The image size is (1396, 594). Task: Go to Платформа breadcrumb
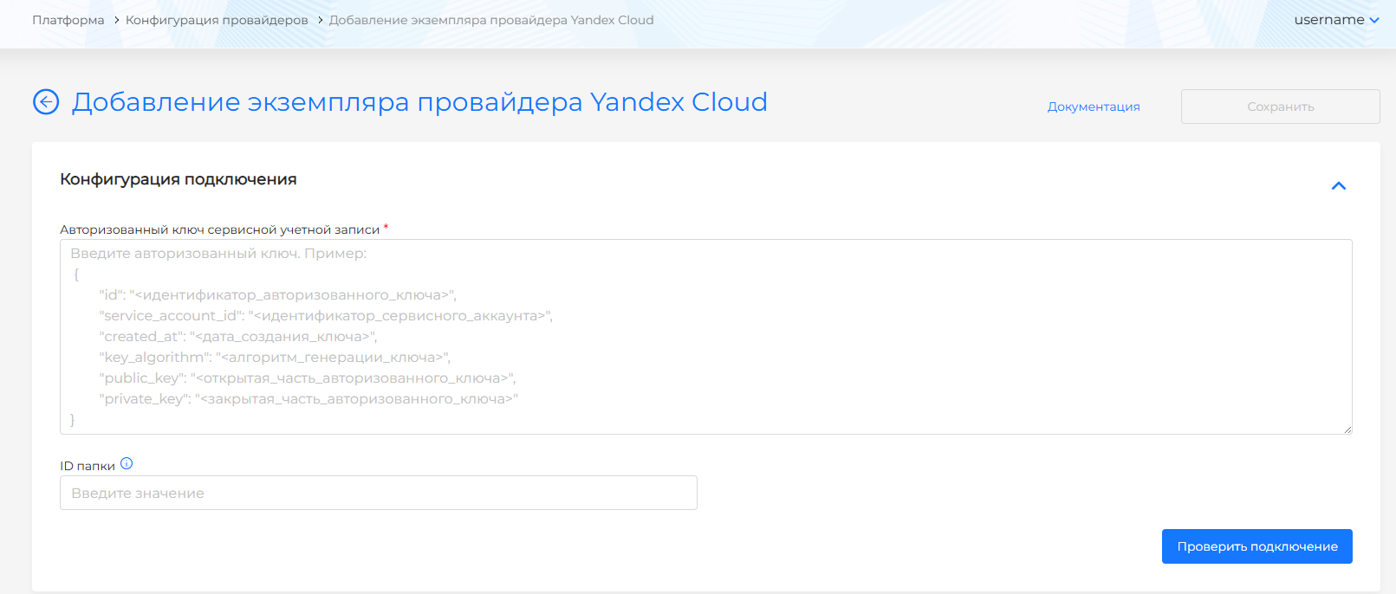[68, 20]
